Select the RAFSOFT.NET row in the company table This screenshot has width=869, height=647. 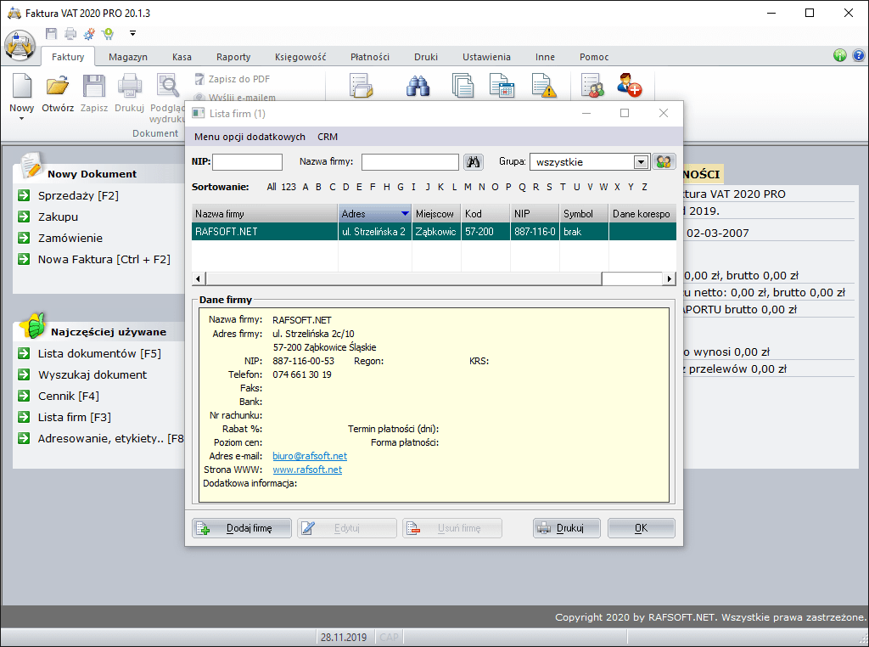pyautogui.click(x=434, y=231)
